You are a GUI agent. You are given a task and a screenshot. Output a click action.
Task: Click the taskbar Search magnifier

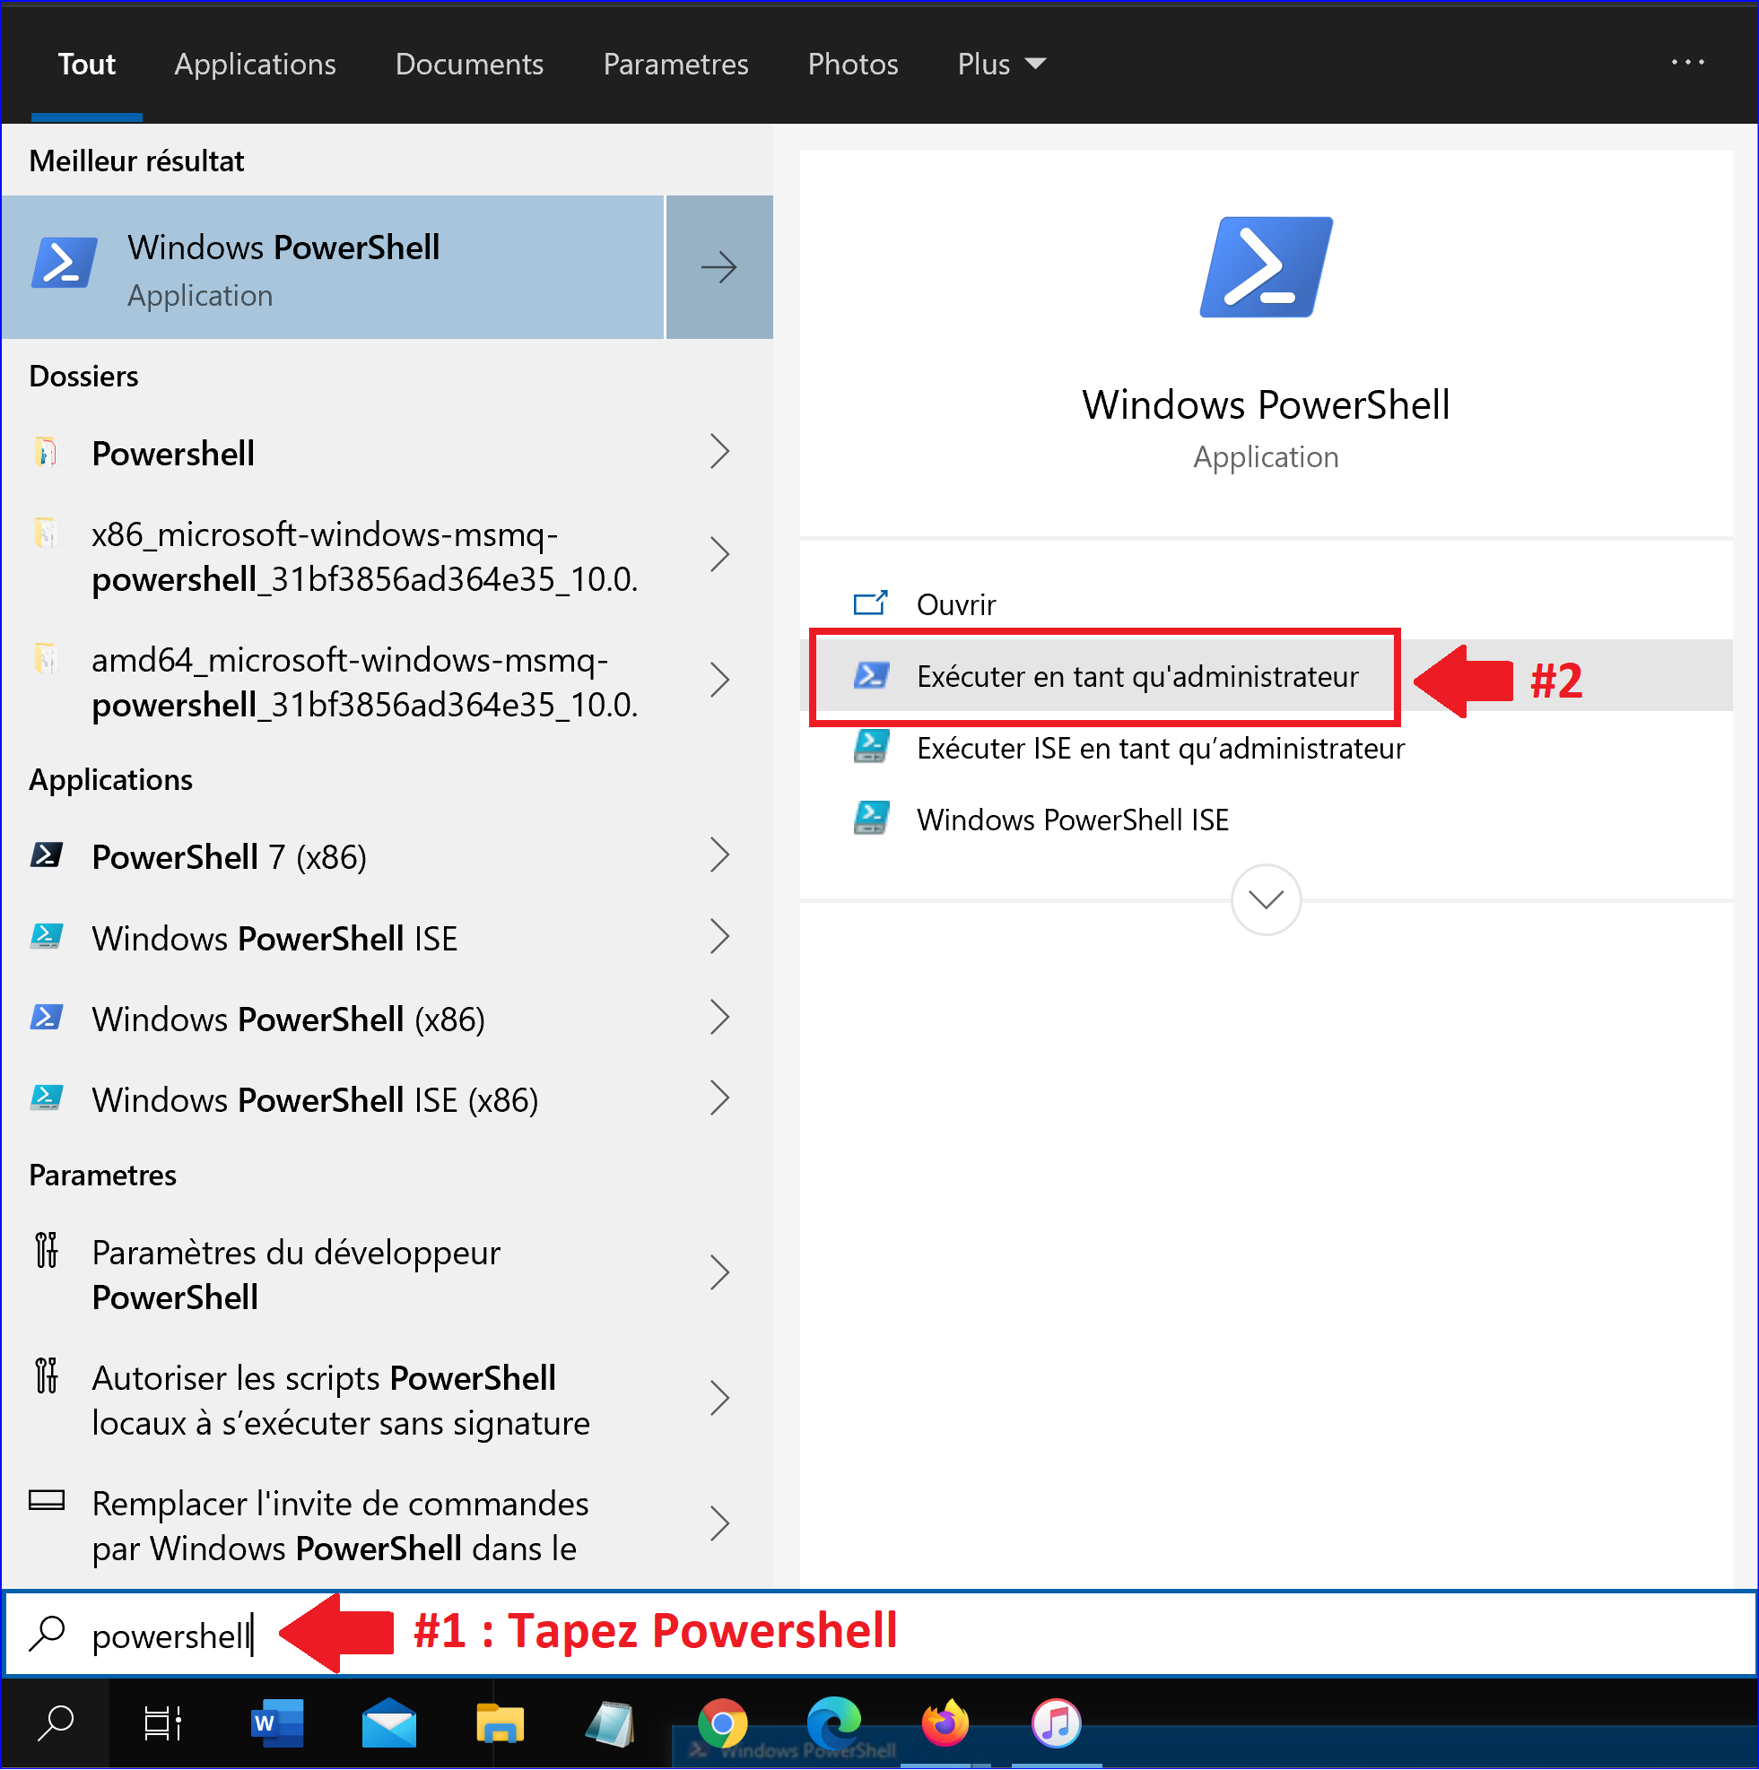coord(55,1724)
